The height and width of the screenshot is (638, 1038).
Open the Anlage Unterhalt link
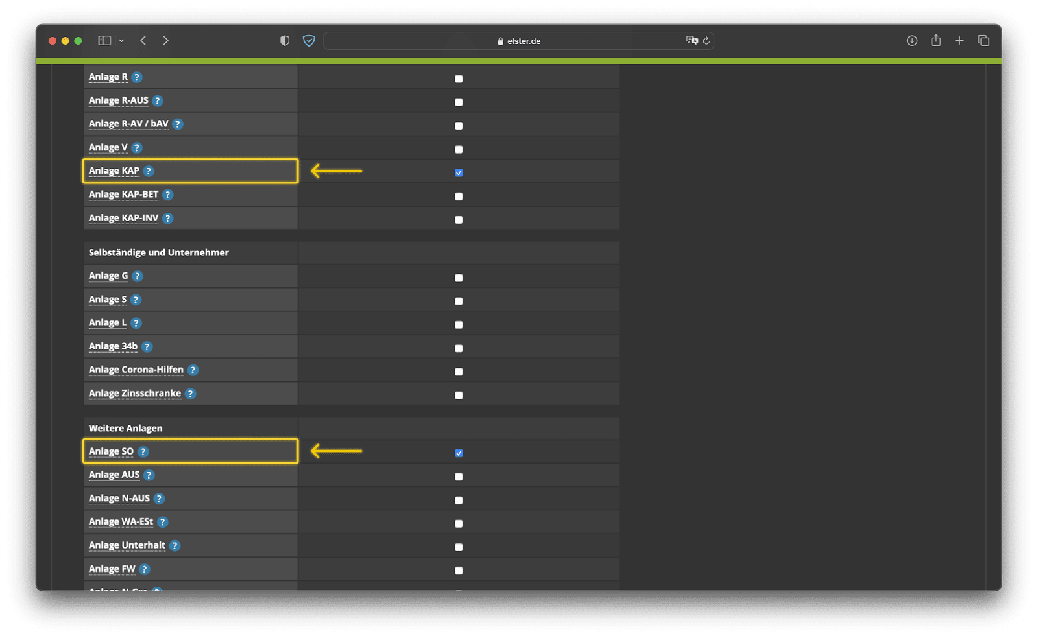[x=127, y=545]
